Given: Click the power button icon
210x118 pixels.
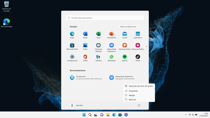Looking at the screenshot, I should 139,105.
